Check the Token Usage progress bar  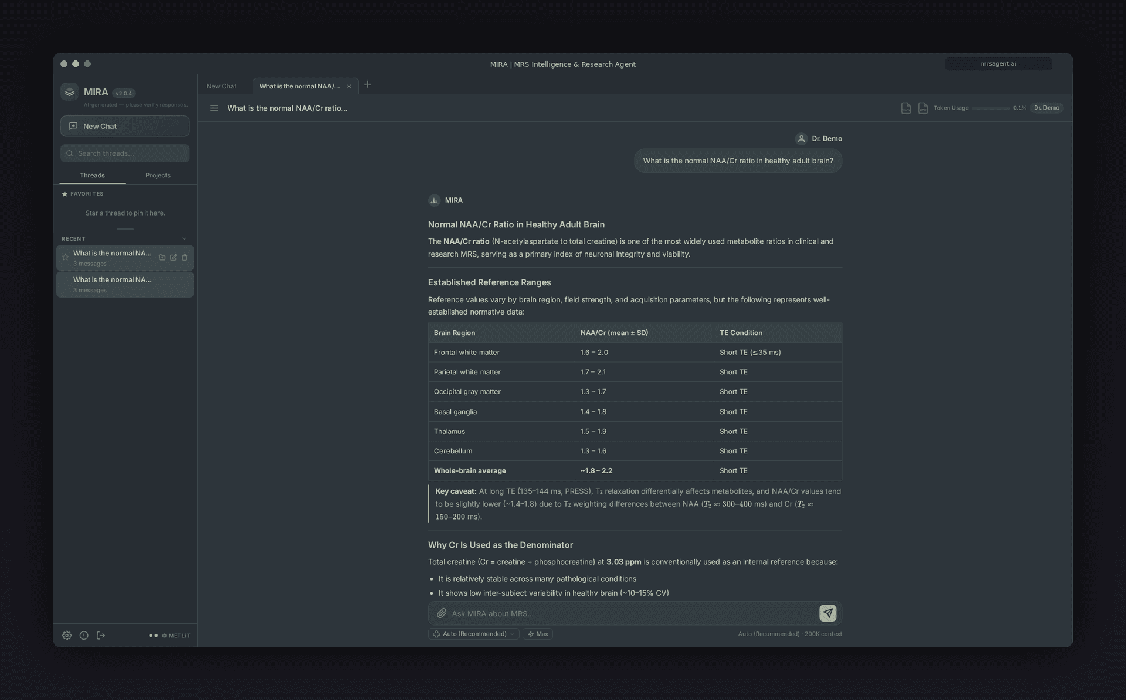[990, 108]
